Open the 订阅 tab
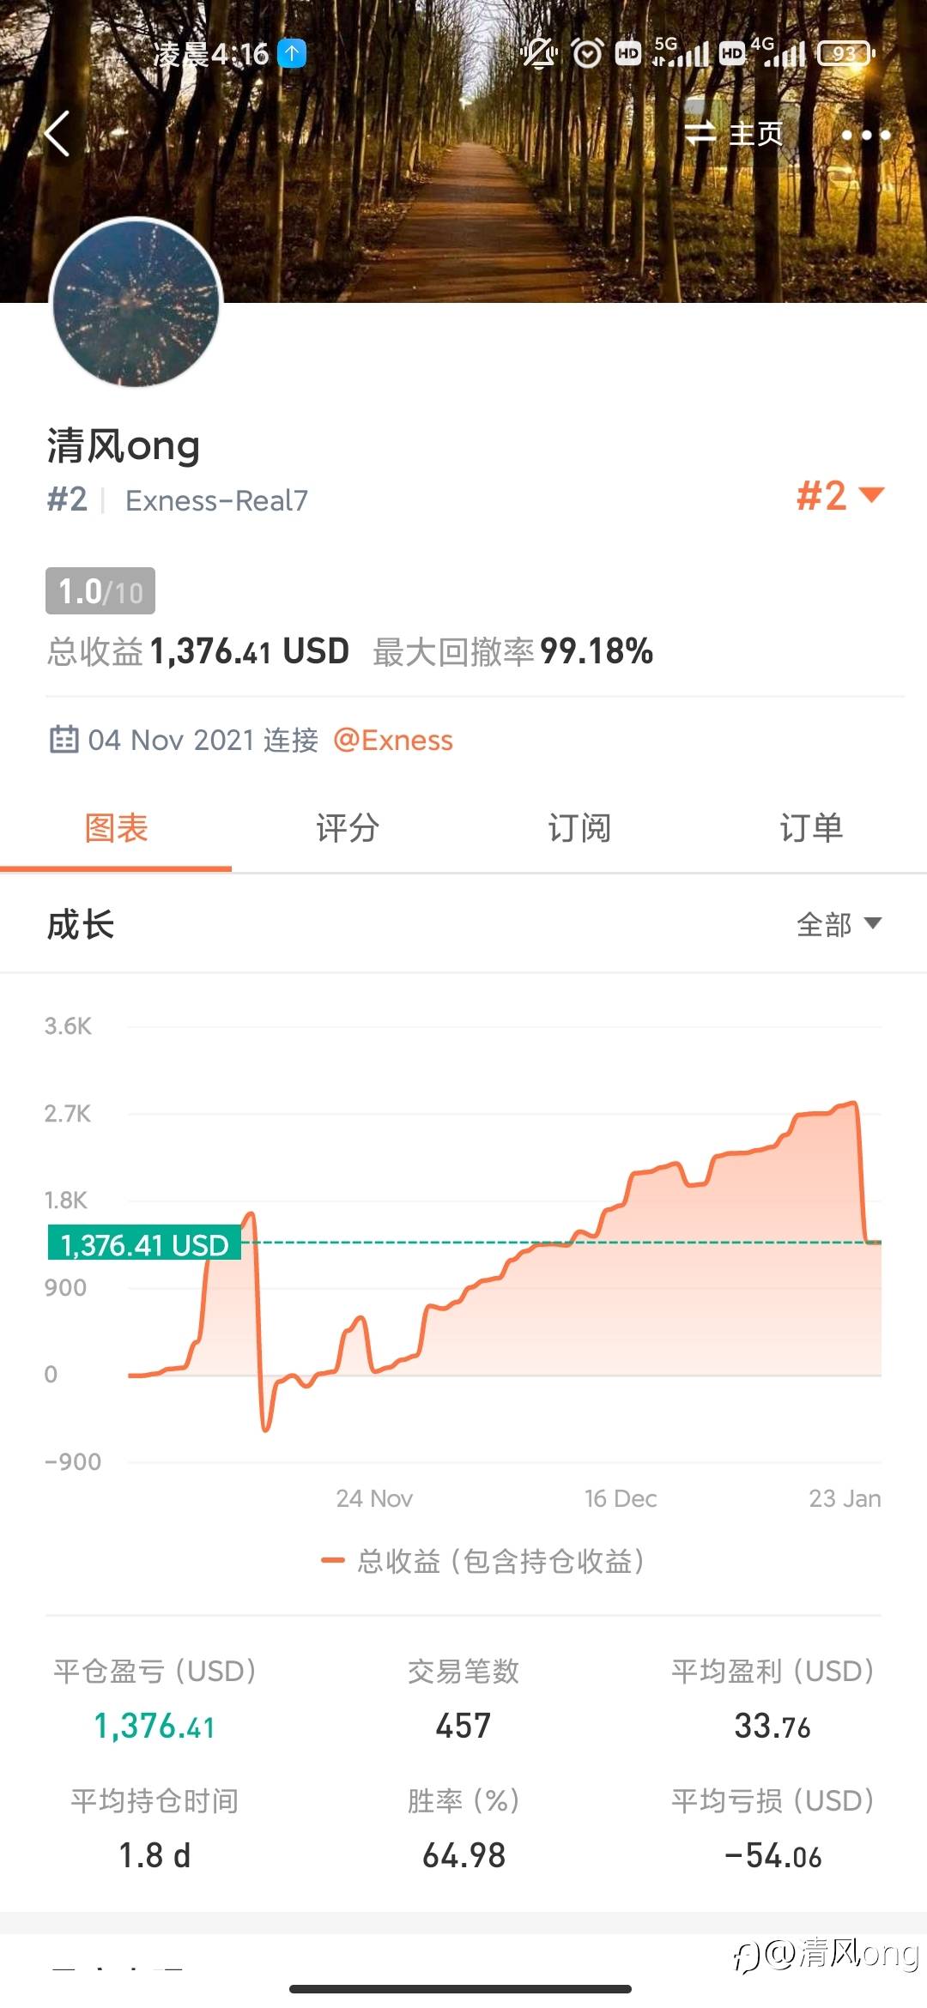 579,828
